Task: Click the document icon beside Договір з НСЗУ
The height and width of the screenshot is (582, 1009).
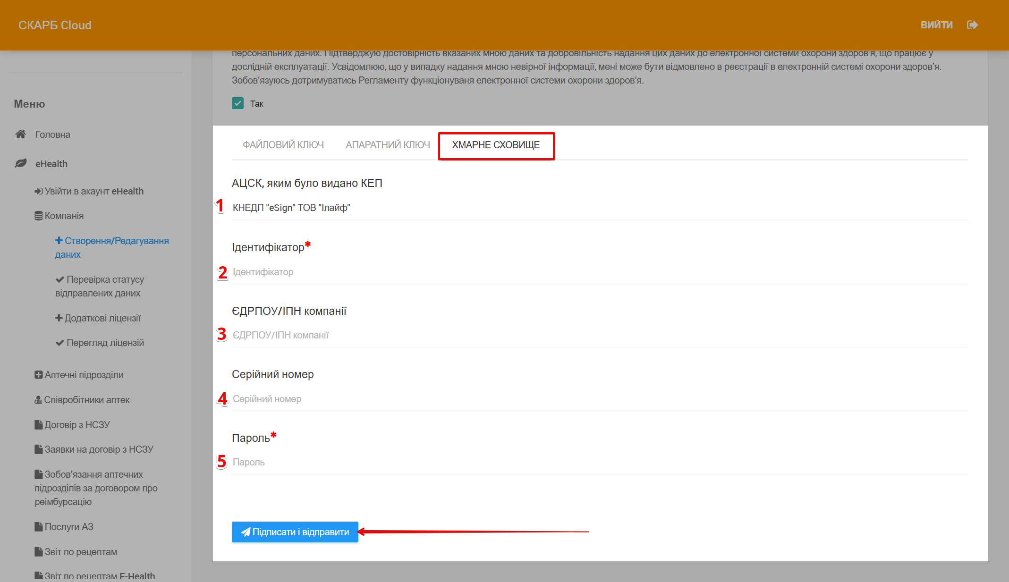Action: 38,425
